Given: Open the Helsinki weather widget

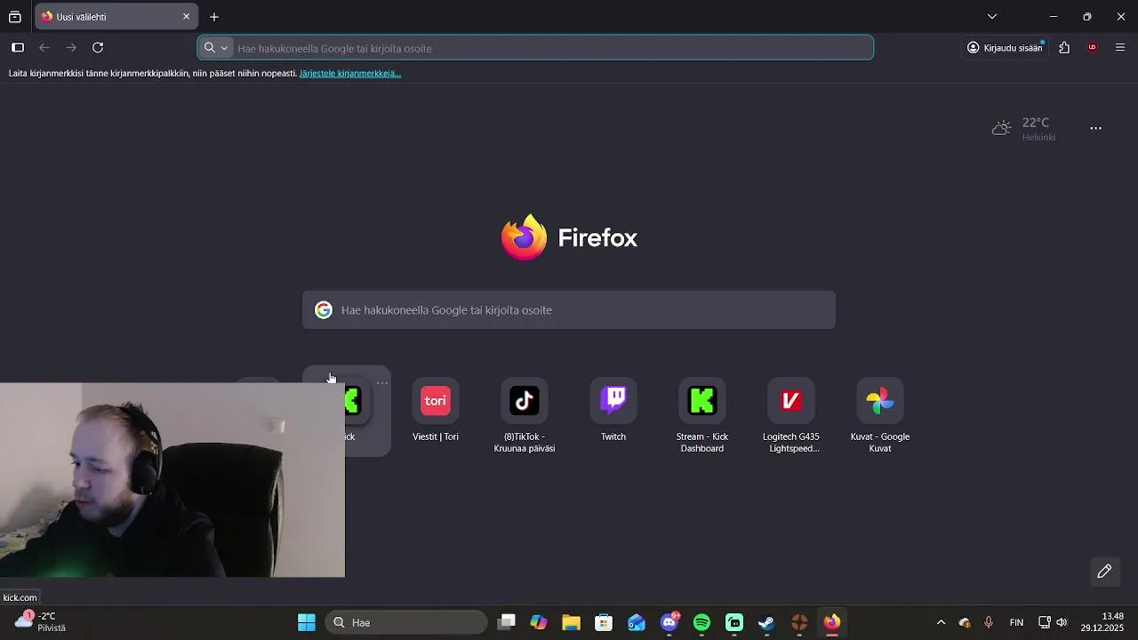Looking at the screenshot, I should (x=1024, y=129).
